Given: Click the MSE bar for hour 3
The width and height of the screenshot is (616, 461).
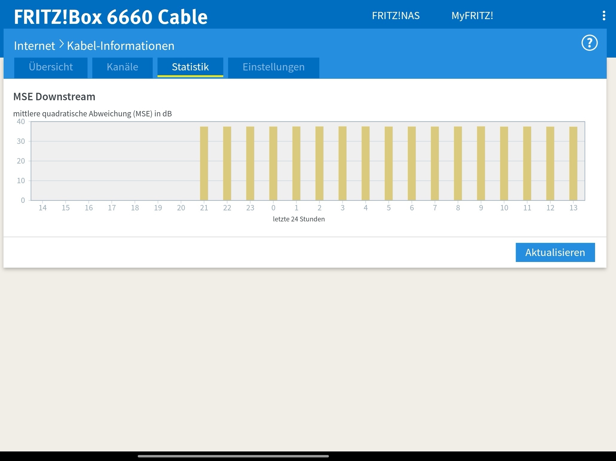Looking at the screenshot, I should 343,163.
